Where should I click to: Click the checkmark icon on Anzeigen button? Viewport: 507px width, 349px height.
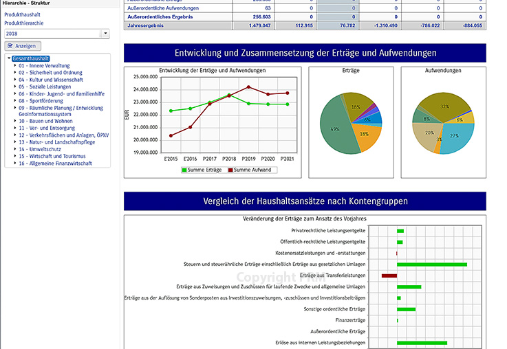point(10,46)
